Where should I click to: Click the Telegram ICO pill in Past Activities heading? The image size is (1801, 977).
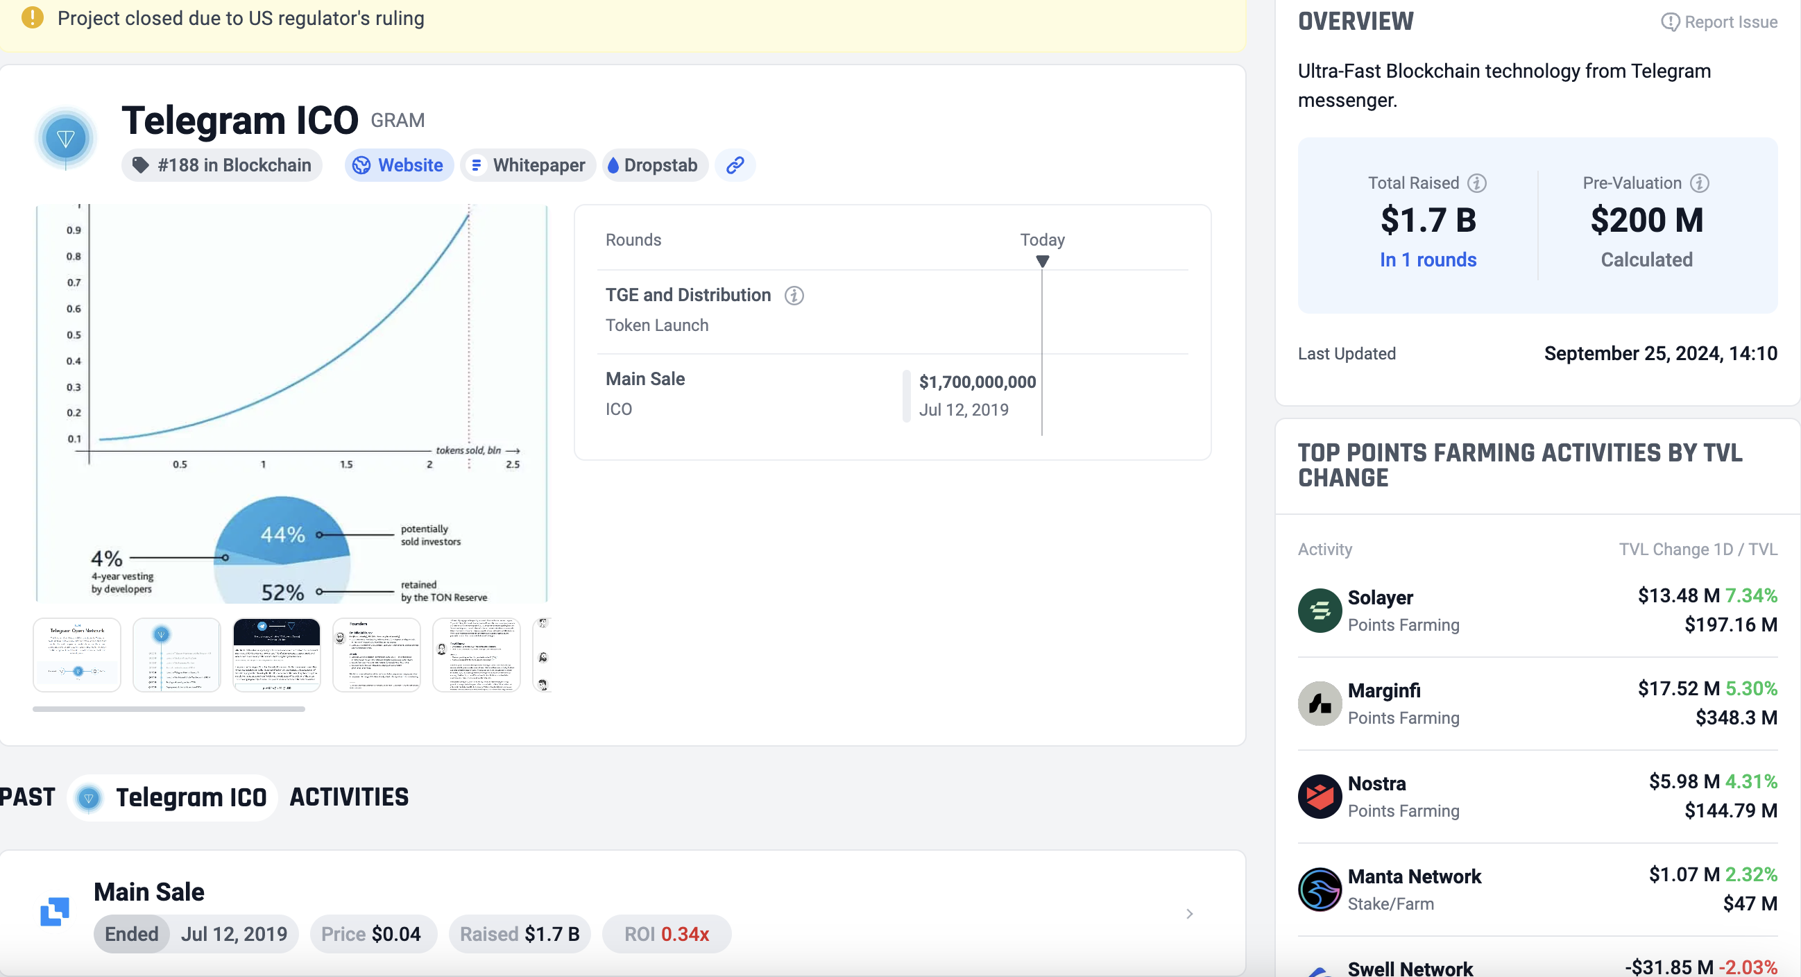pos(173,797)
